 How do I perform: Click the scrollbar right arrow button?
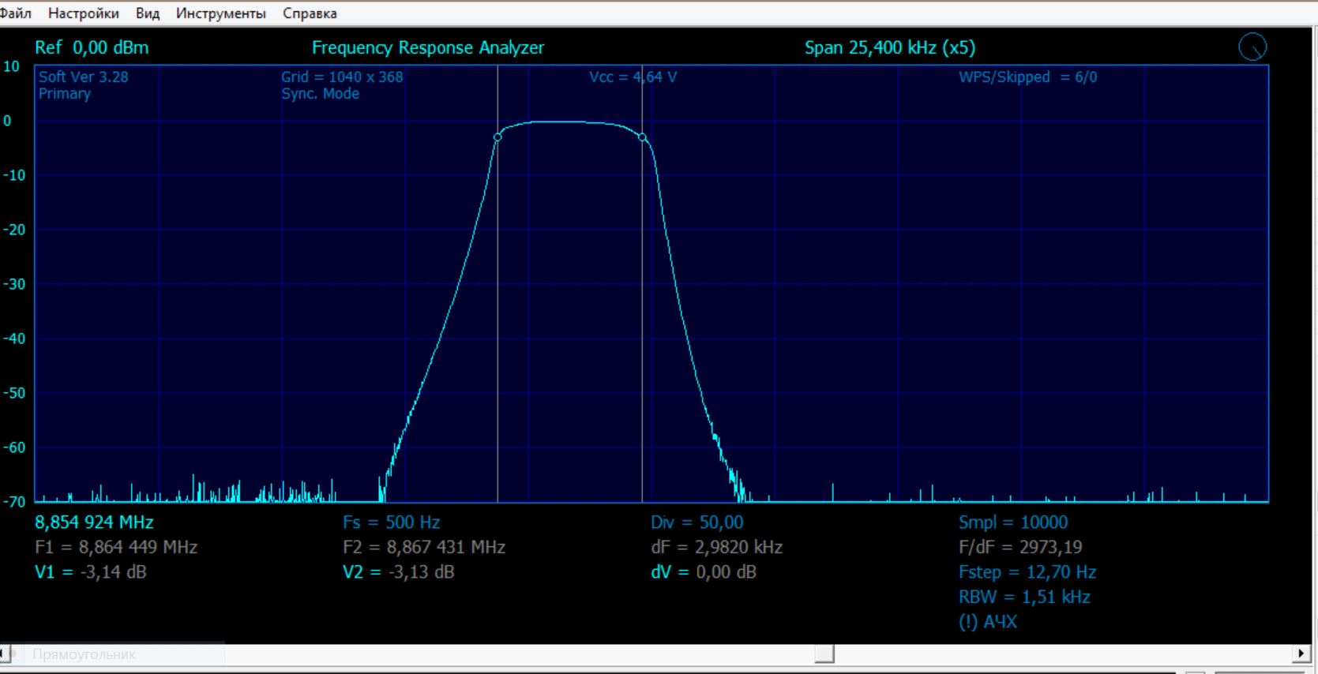[x=1301, y=653]
